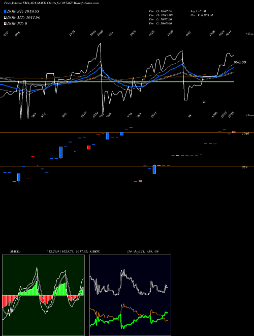Click the 'Pre V: 0.001 M' volume text
The image size is (254, 336).
pos(202,15)
